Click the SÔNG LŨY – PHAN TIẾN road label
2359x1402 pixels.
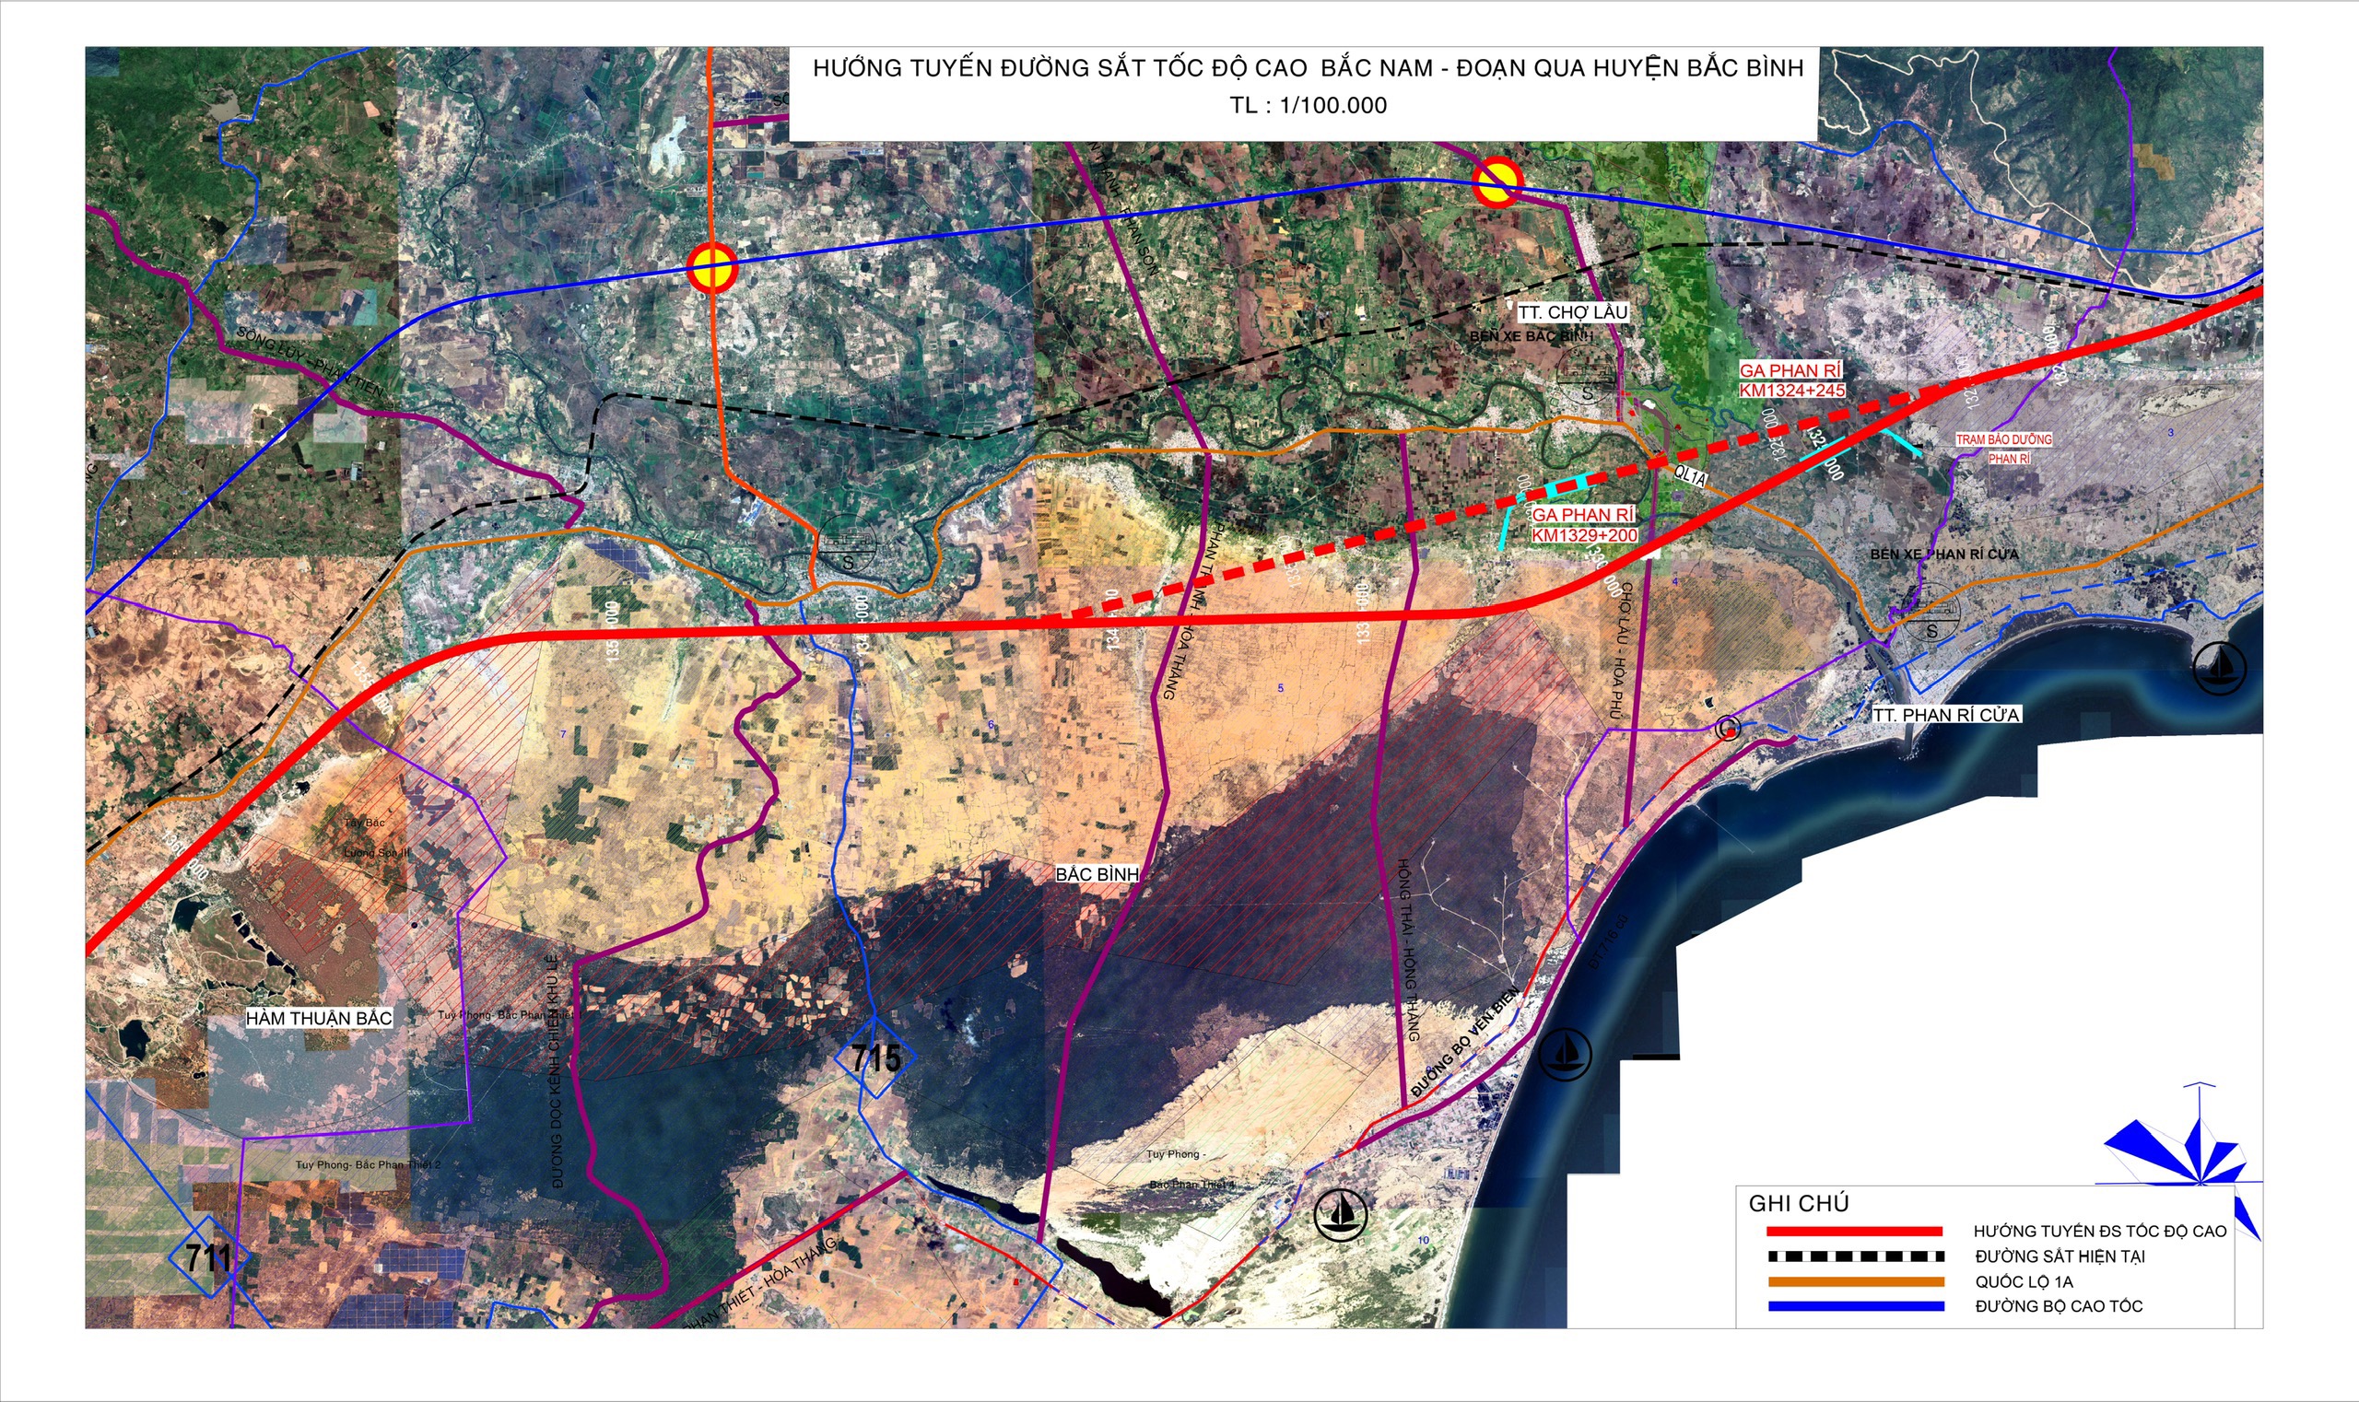coord(311,363)
